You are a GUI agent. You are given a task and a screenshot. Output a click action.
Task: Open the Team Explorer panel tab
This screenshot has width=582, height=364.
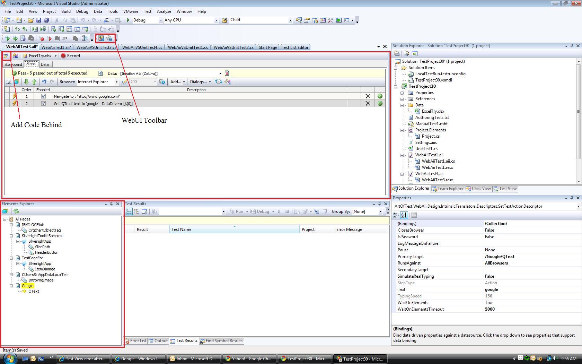pos(447,189)
